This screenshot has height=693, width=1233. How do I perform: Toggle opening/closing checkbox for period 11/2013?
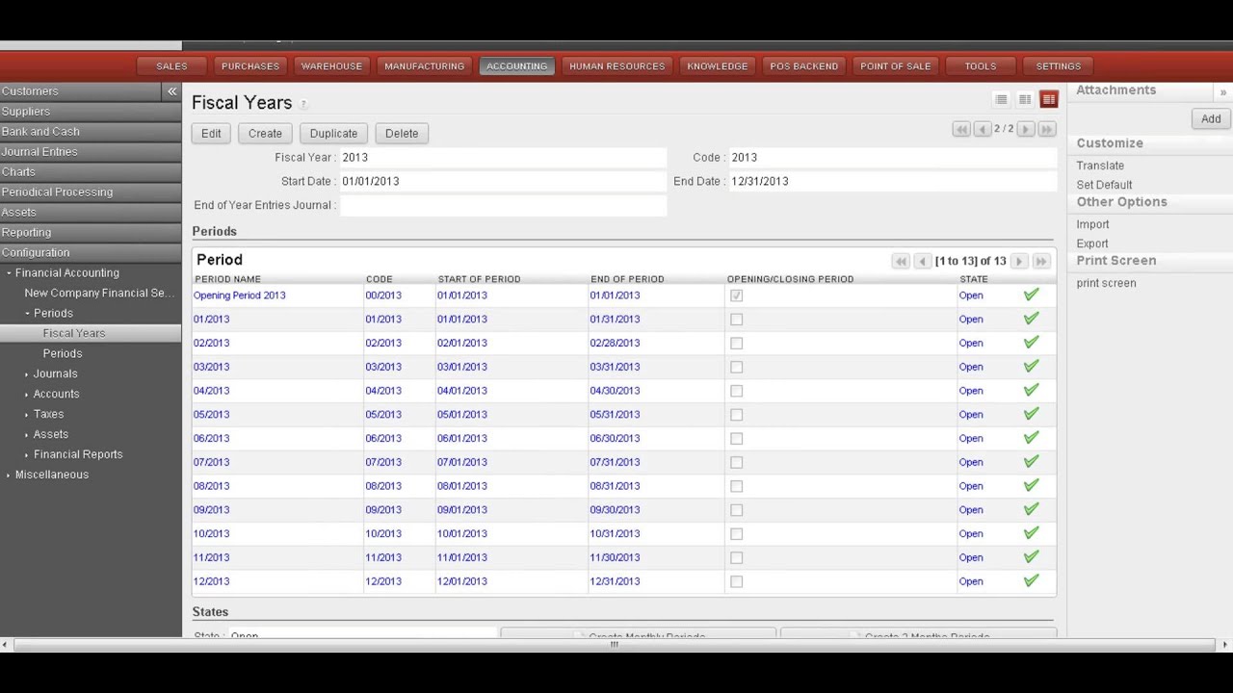(x=736, y=557)
